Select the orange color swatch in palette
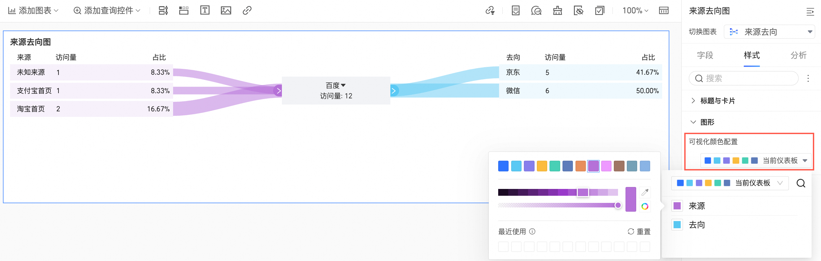 tap(580, 166)
